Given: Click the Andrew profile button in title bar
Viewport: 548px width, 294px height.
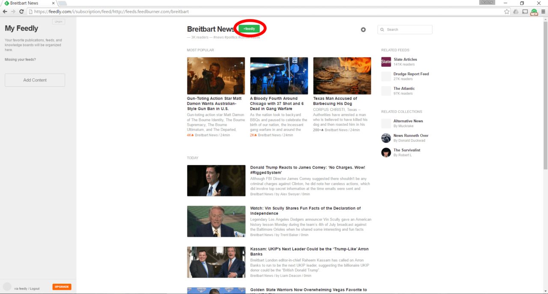Looking at the screenshot, I should pyautogui.click(x=487, y=2).
